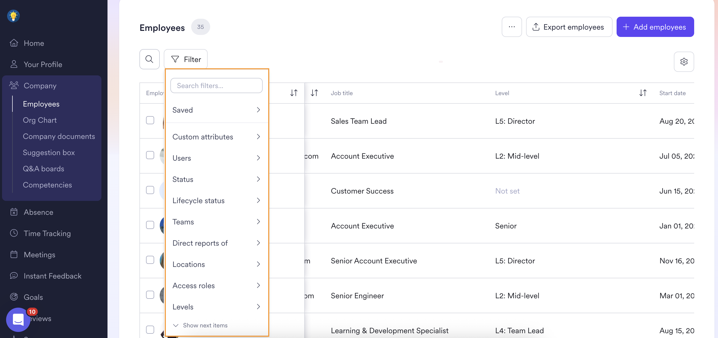
Task: Click the lightbulb logo icon
Action: point(13,16)
